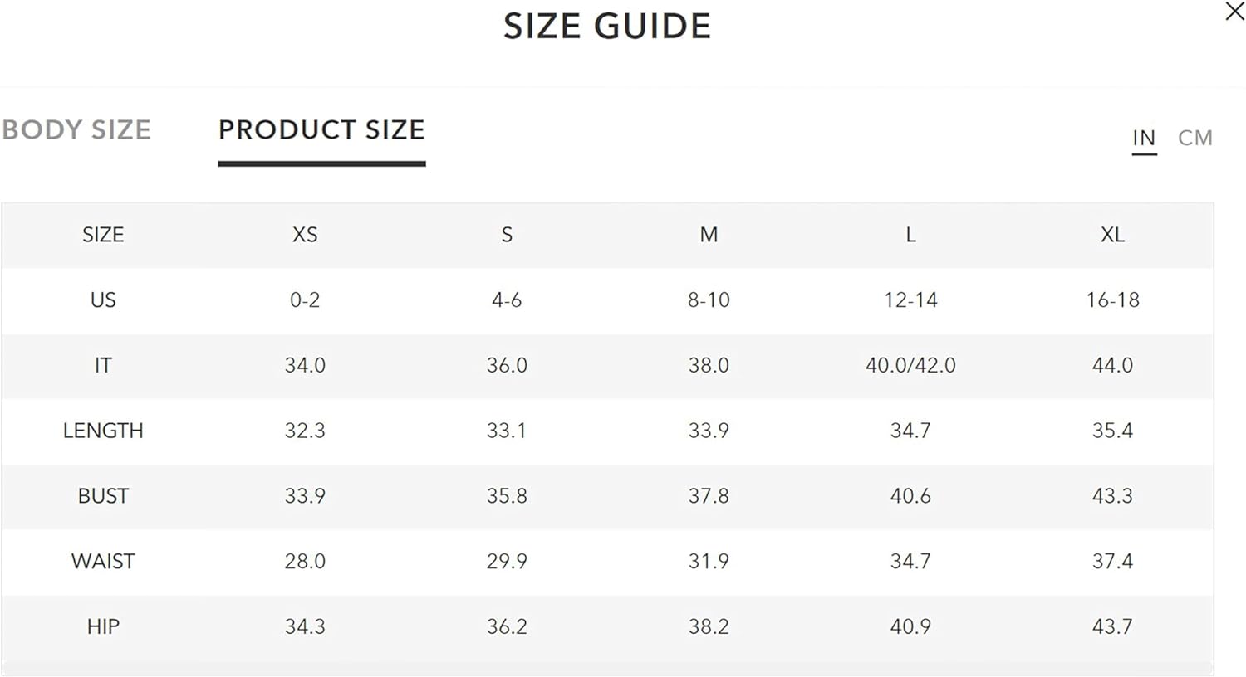Click the 40.0/42.0 IT size cell
1246x677 pixels.
910,365
